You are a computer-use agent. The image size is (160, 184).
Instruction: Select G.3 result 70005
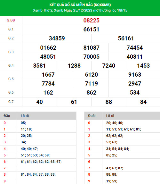pyautogui.click(x=92, y=57)
